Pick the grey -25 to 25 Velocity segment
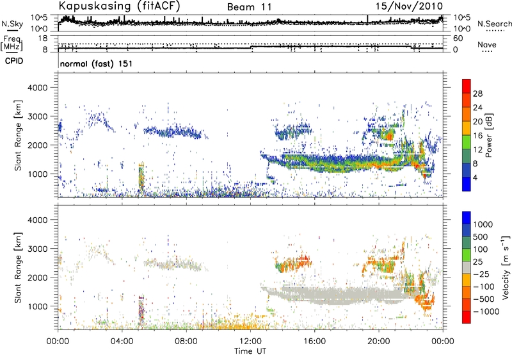512x355 pixels. (467, 267)
